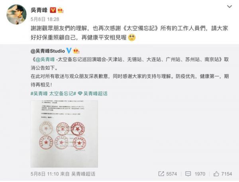Click the repost share icon
Image resolution: width=239 pixels, height=182 pixels.
click(161, 174)
